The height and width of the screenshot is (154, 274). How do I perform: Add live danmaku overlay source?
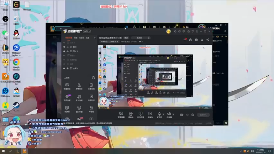point(121,115)
